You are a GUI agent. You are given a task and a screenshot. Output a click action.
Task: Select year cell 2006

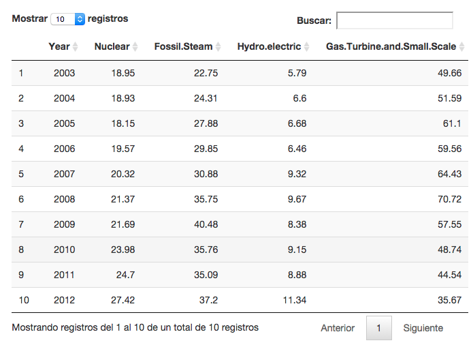pos(64,149)
